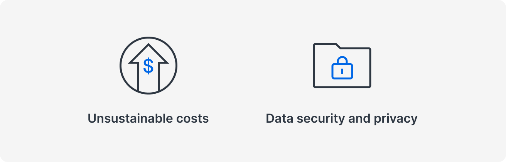The height and width of the screenshot is (162, 506).
Task: Select the blue padlock symbol
Action: [x=342, y=68]
